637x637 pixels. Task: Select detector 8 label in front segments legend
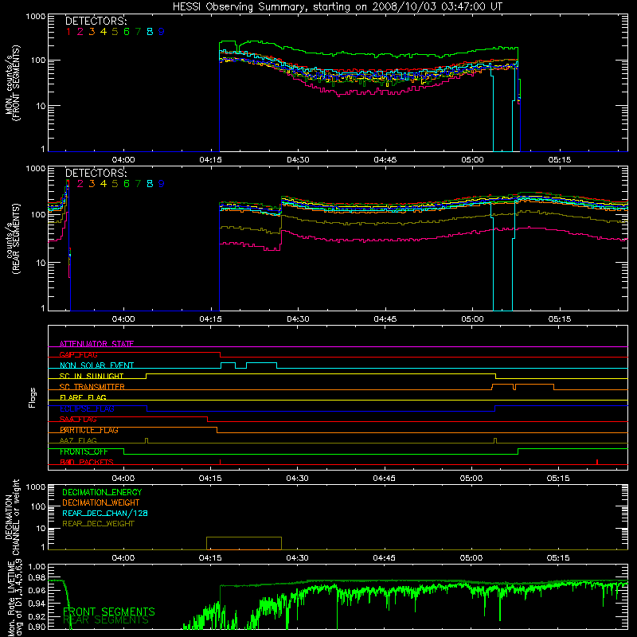(150, 32)
